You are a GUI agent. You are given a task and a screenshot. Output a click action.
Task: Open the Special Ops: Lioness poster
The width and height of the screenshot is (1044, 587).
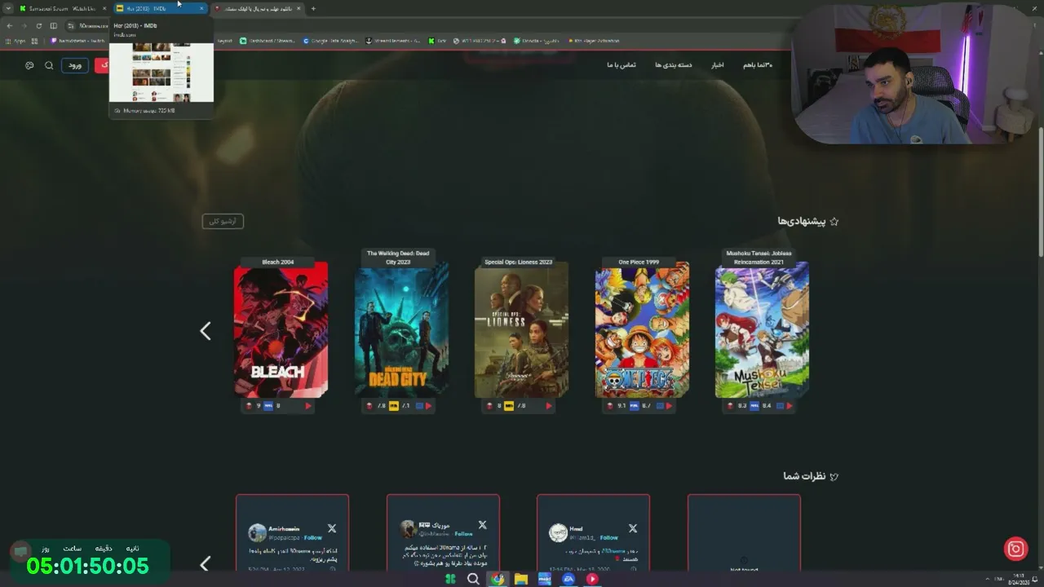click(x=521, y=329)
